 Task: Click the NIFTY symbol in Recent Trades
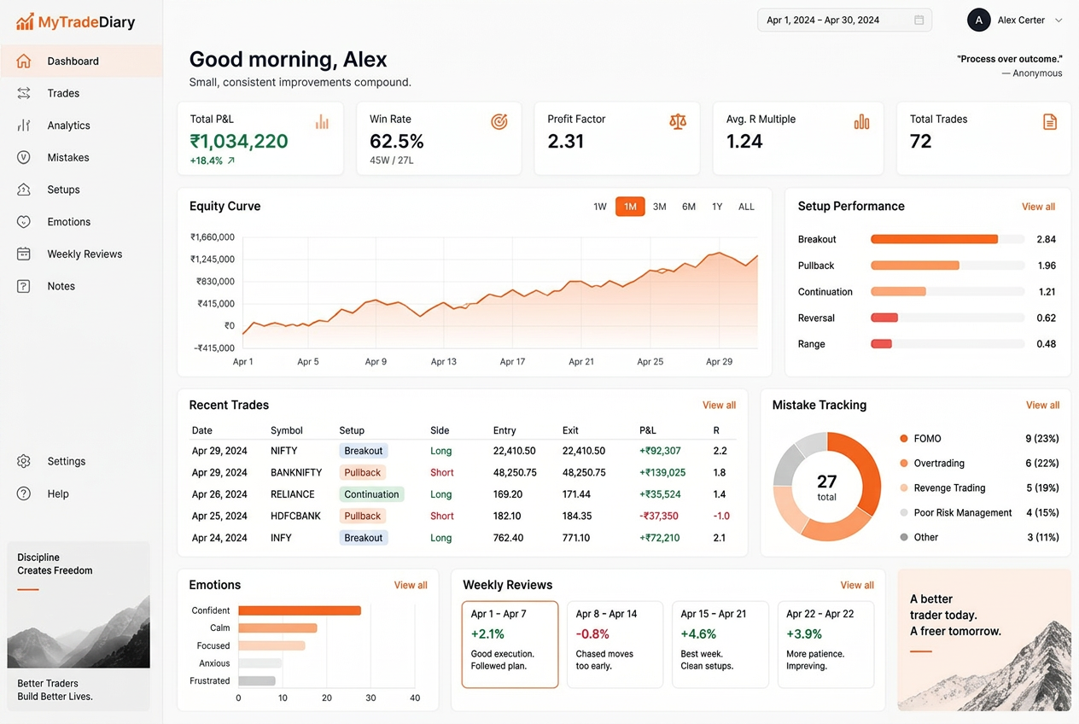pyautogui.click(x=284, y=451)
